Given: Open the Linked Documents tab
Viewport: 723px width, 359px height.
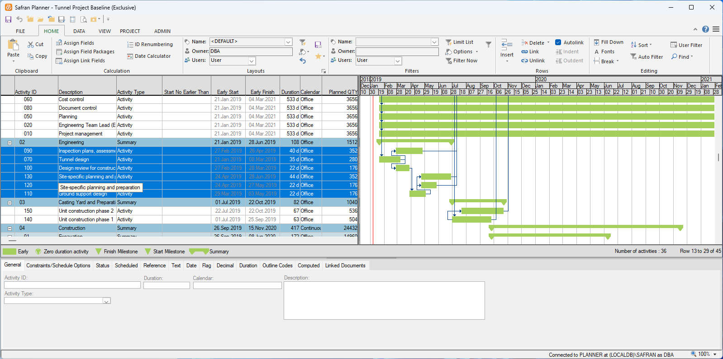Looking at the screenshot, I should click(x=345, y=266).
